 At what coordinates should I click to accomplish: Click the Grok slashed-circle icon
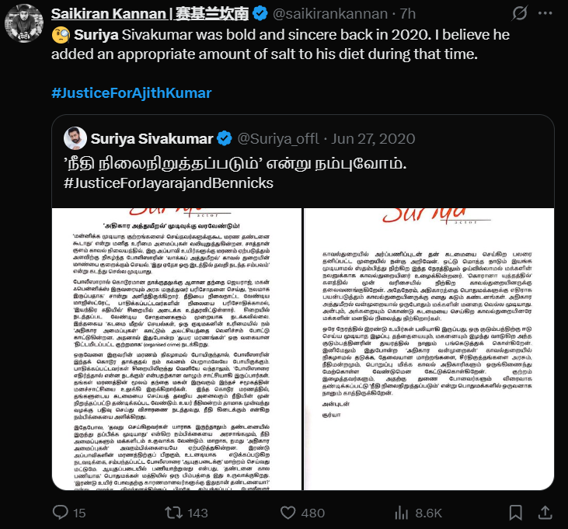[x=520, y=14]
